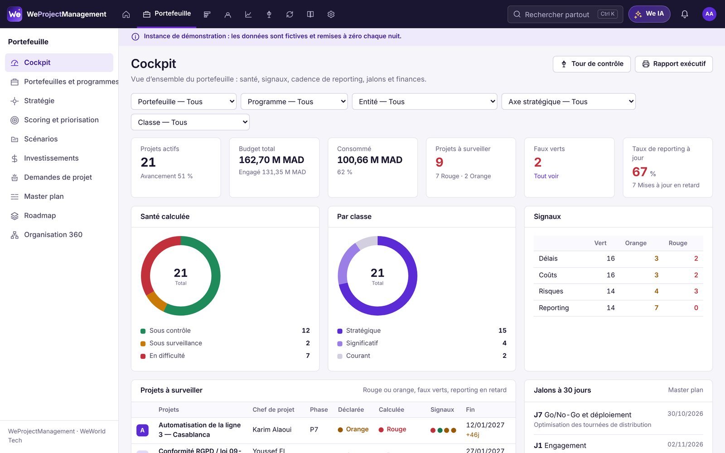Open the Axe stratégique — Tous filter
Screen dimensions: 725x453
pos(568,101)
